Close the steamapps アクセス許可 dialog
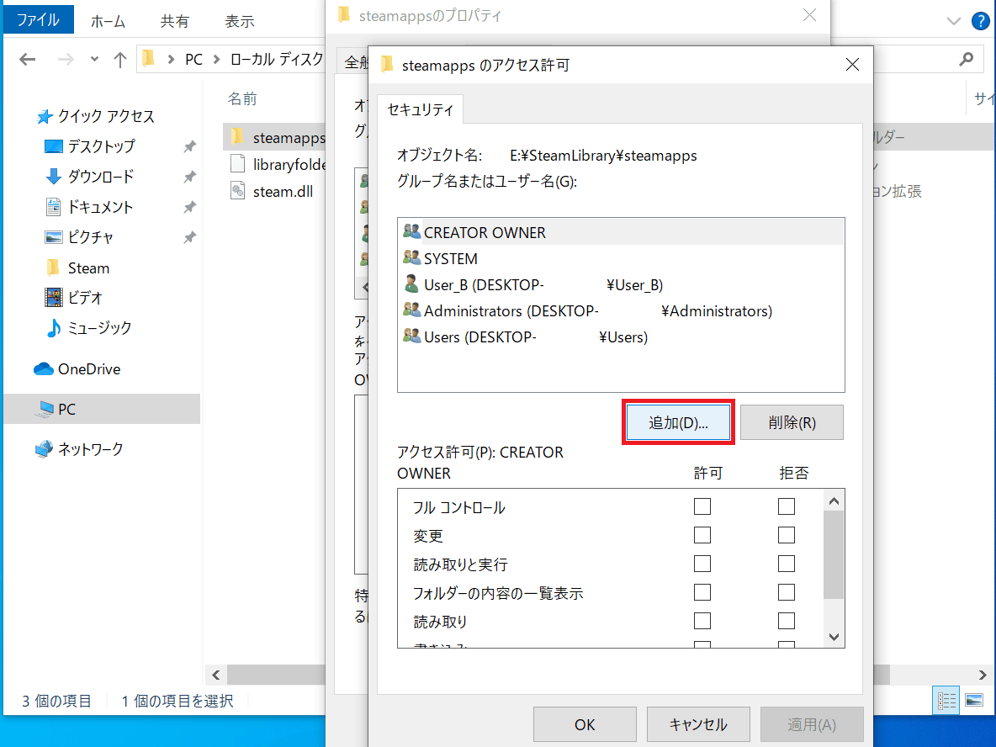Image resolution: width=996 pixels, height=747 pixels. 852,65
